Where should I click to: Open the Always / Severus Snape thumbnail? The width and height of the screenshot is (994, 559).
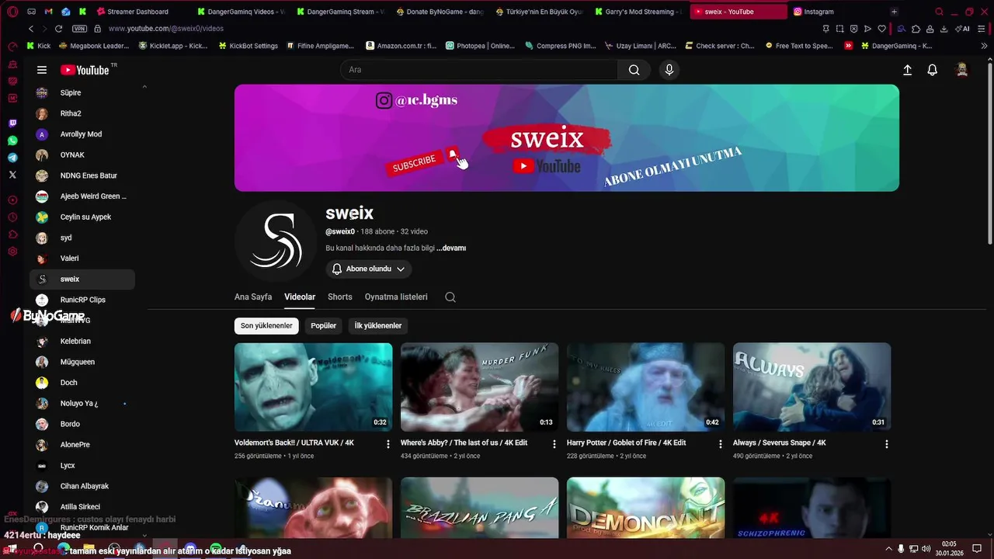click(x=812, y=387)
